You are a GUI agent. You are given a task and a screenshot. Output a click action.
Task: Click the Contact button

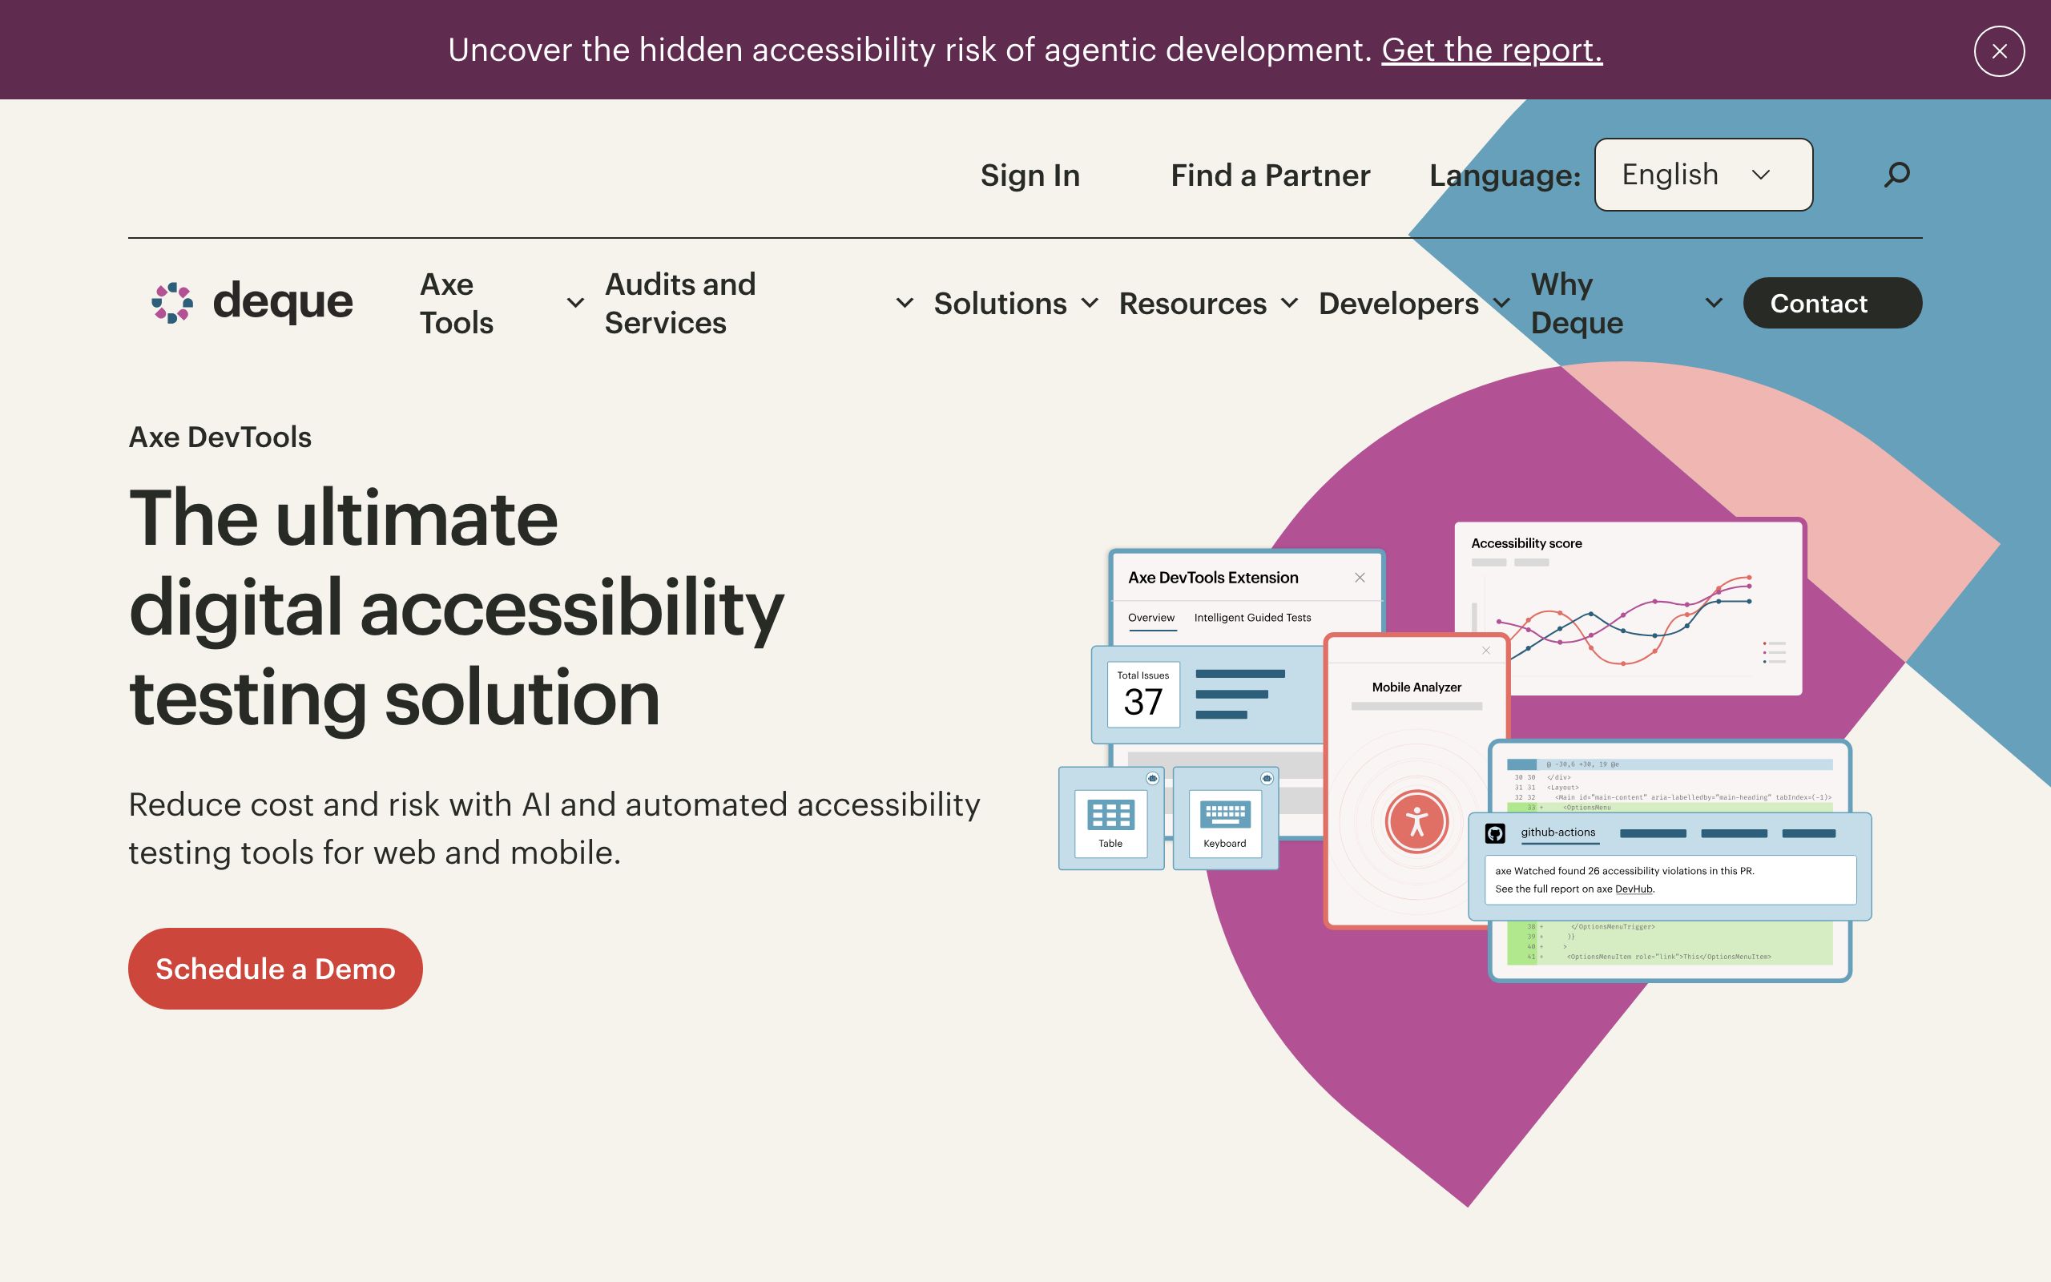(1832, 303)
